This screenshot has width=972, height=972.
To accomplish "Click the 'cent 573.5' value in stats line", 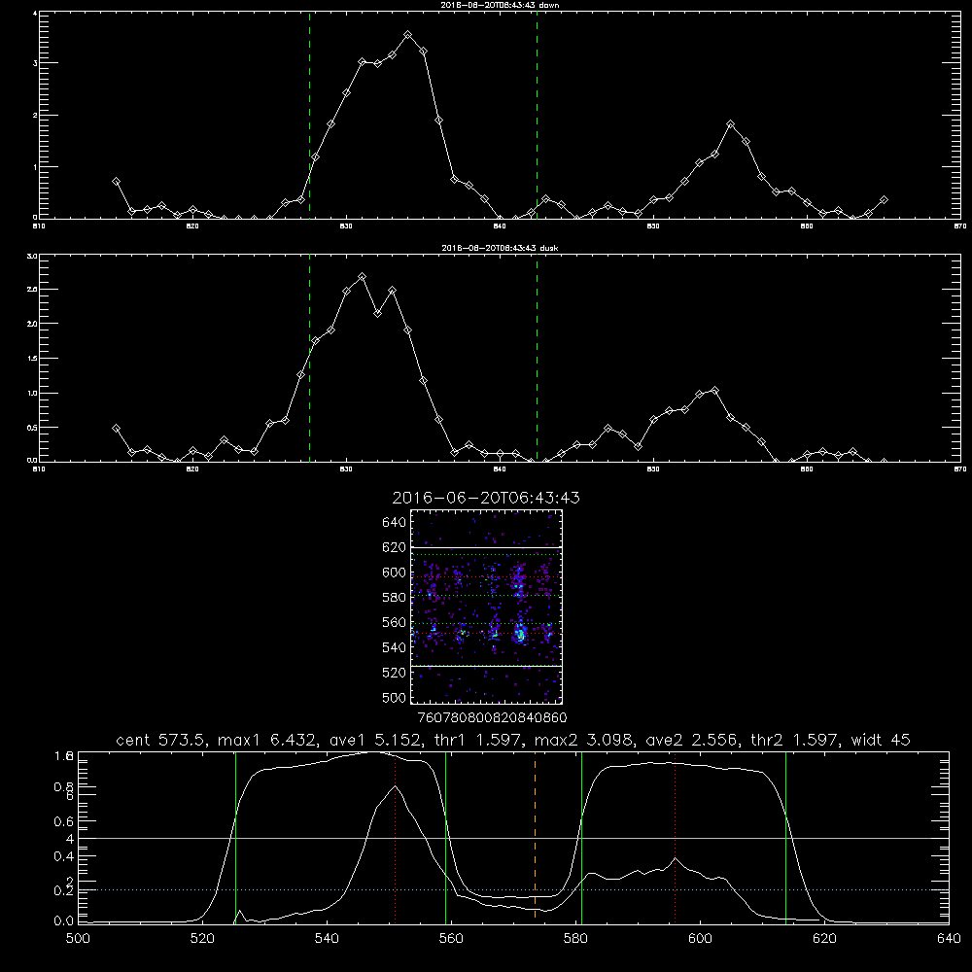I will pyautogui.click(x=160, y=740).
